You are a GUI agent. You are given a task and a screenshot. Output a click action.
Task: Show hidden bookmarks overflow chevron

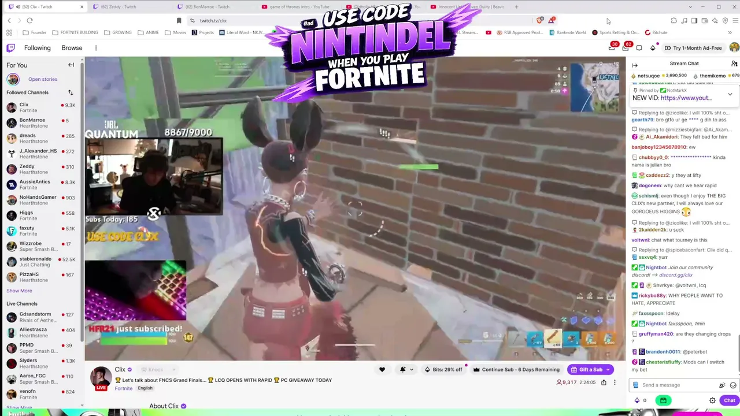(x=730, y=32)
